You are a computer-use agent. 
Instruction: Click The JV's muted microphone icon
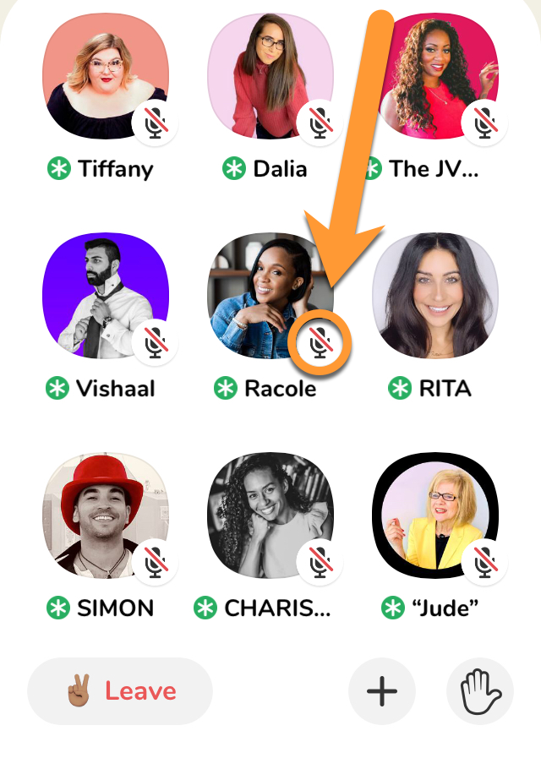[x=484, y=123]
